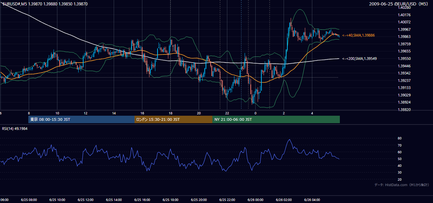Click hour 16 on price chart axis
Viewport: 433px width, 203px height.
coord(142,113)
